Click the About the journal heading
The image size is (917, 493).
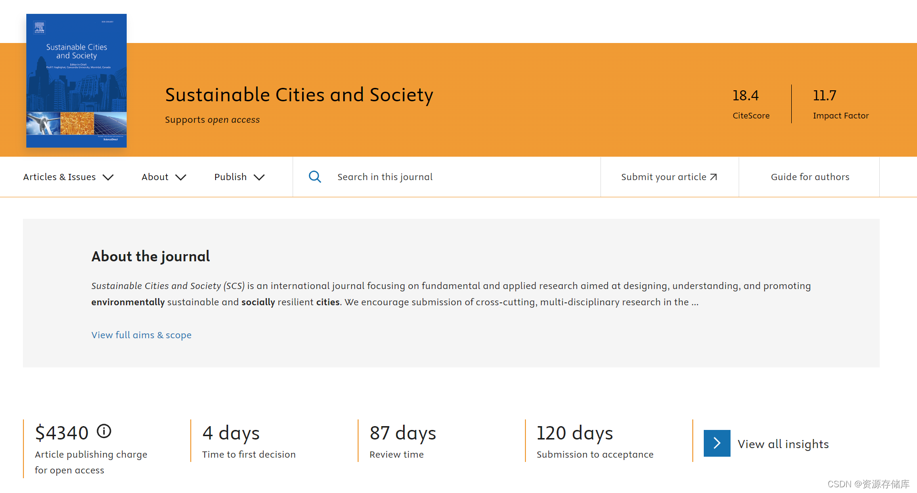151,257
